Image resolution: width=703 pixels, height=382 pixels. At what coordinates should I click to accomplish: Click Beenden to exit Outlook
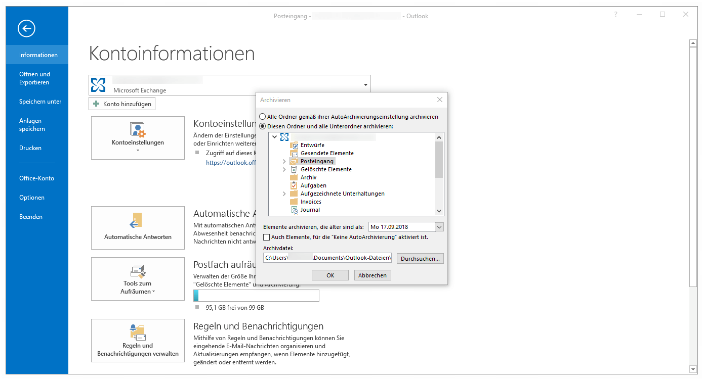pyautogui.click(x=37, y=217)
